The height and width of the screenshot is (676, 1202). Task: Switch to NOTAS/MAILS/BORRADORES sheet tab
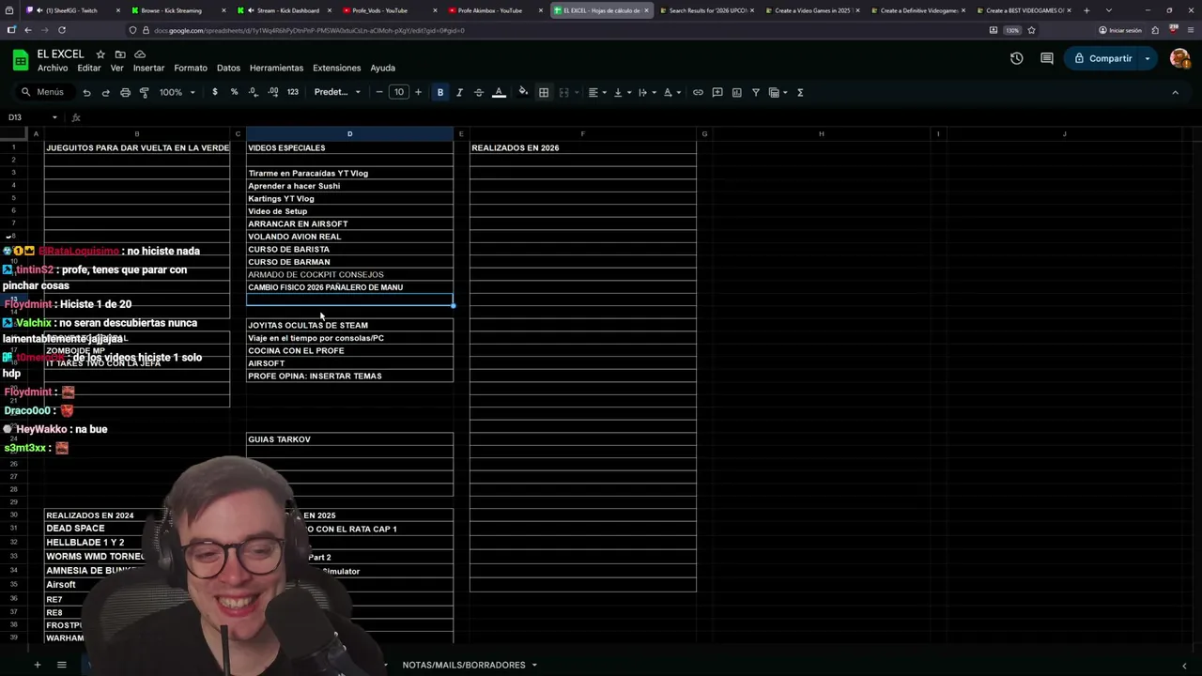coord(464,665)
